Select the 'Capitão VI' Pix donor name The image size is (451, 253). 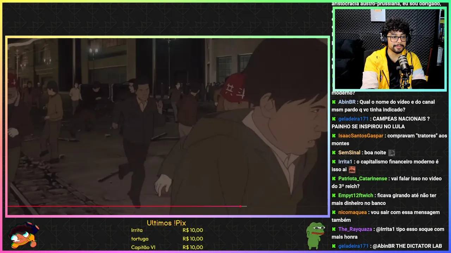[x=143, y=247]
